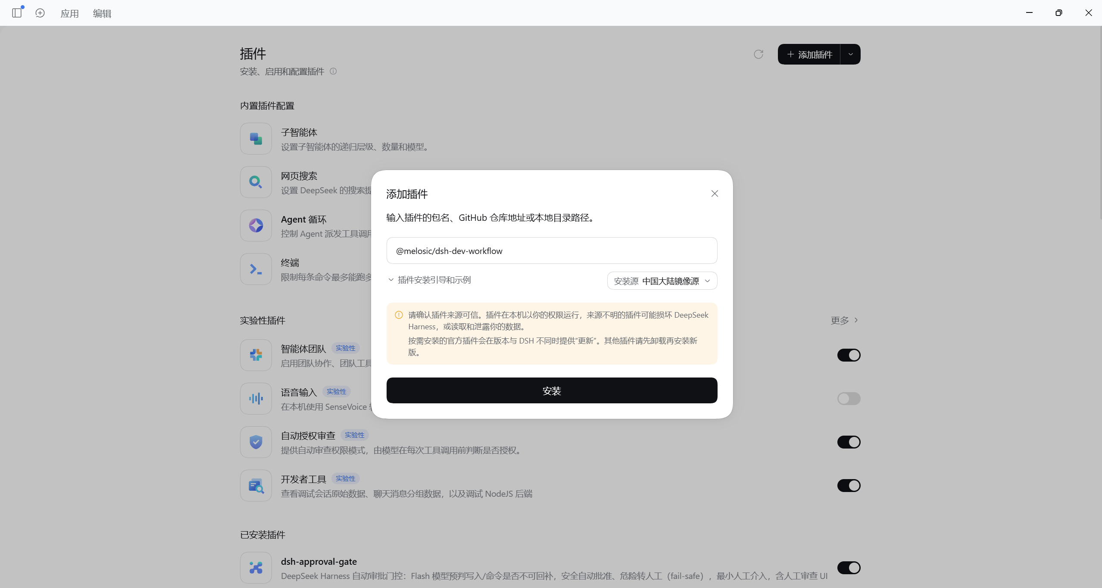Disable the 智能体团队 toggle
Screen dimensions: 1102x588
(849, 355)
